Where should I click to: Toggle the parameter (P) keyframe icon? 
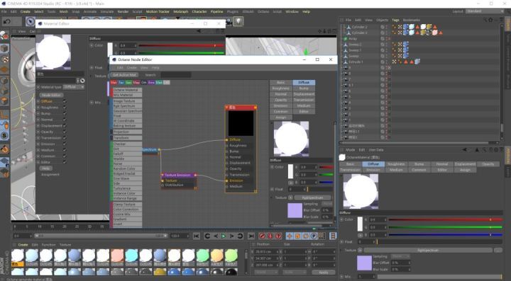pyautogui.click(x=314, y=236)
